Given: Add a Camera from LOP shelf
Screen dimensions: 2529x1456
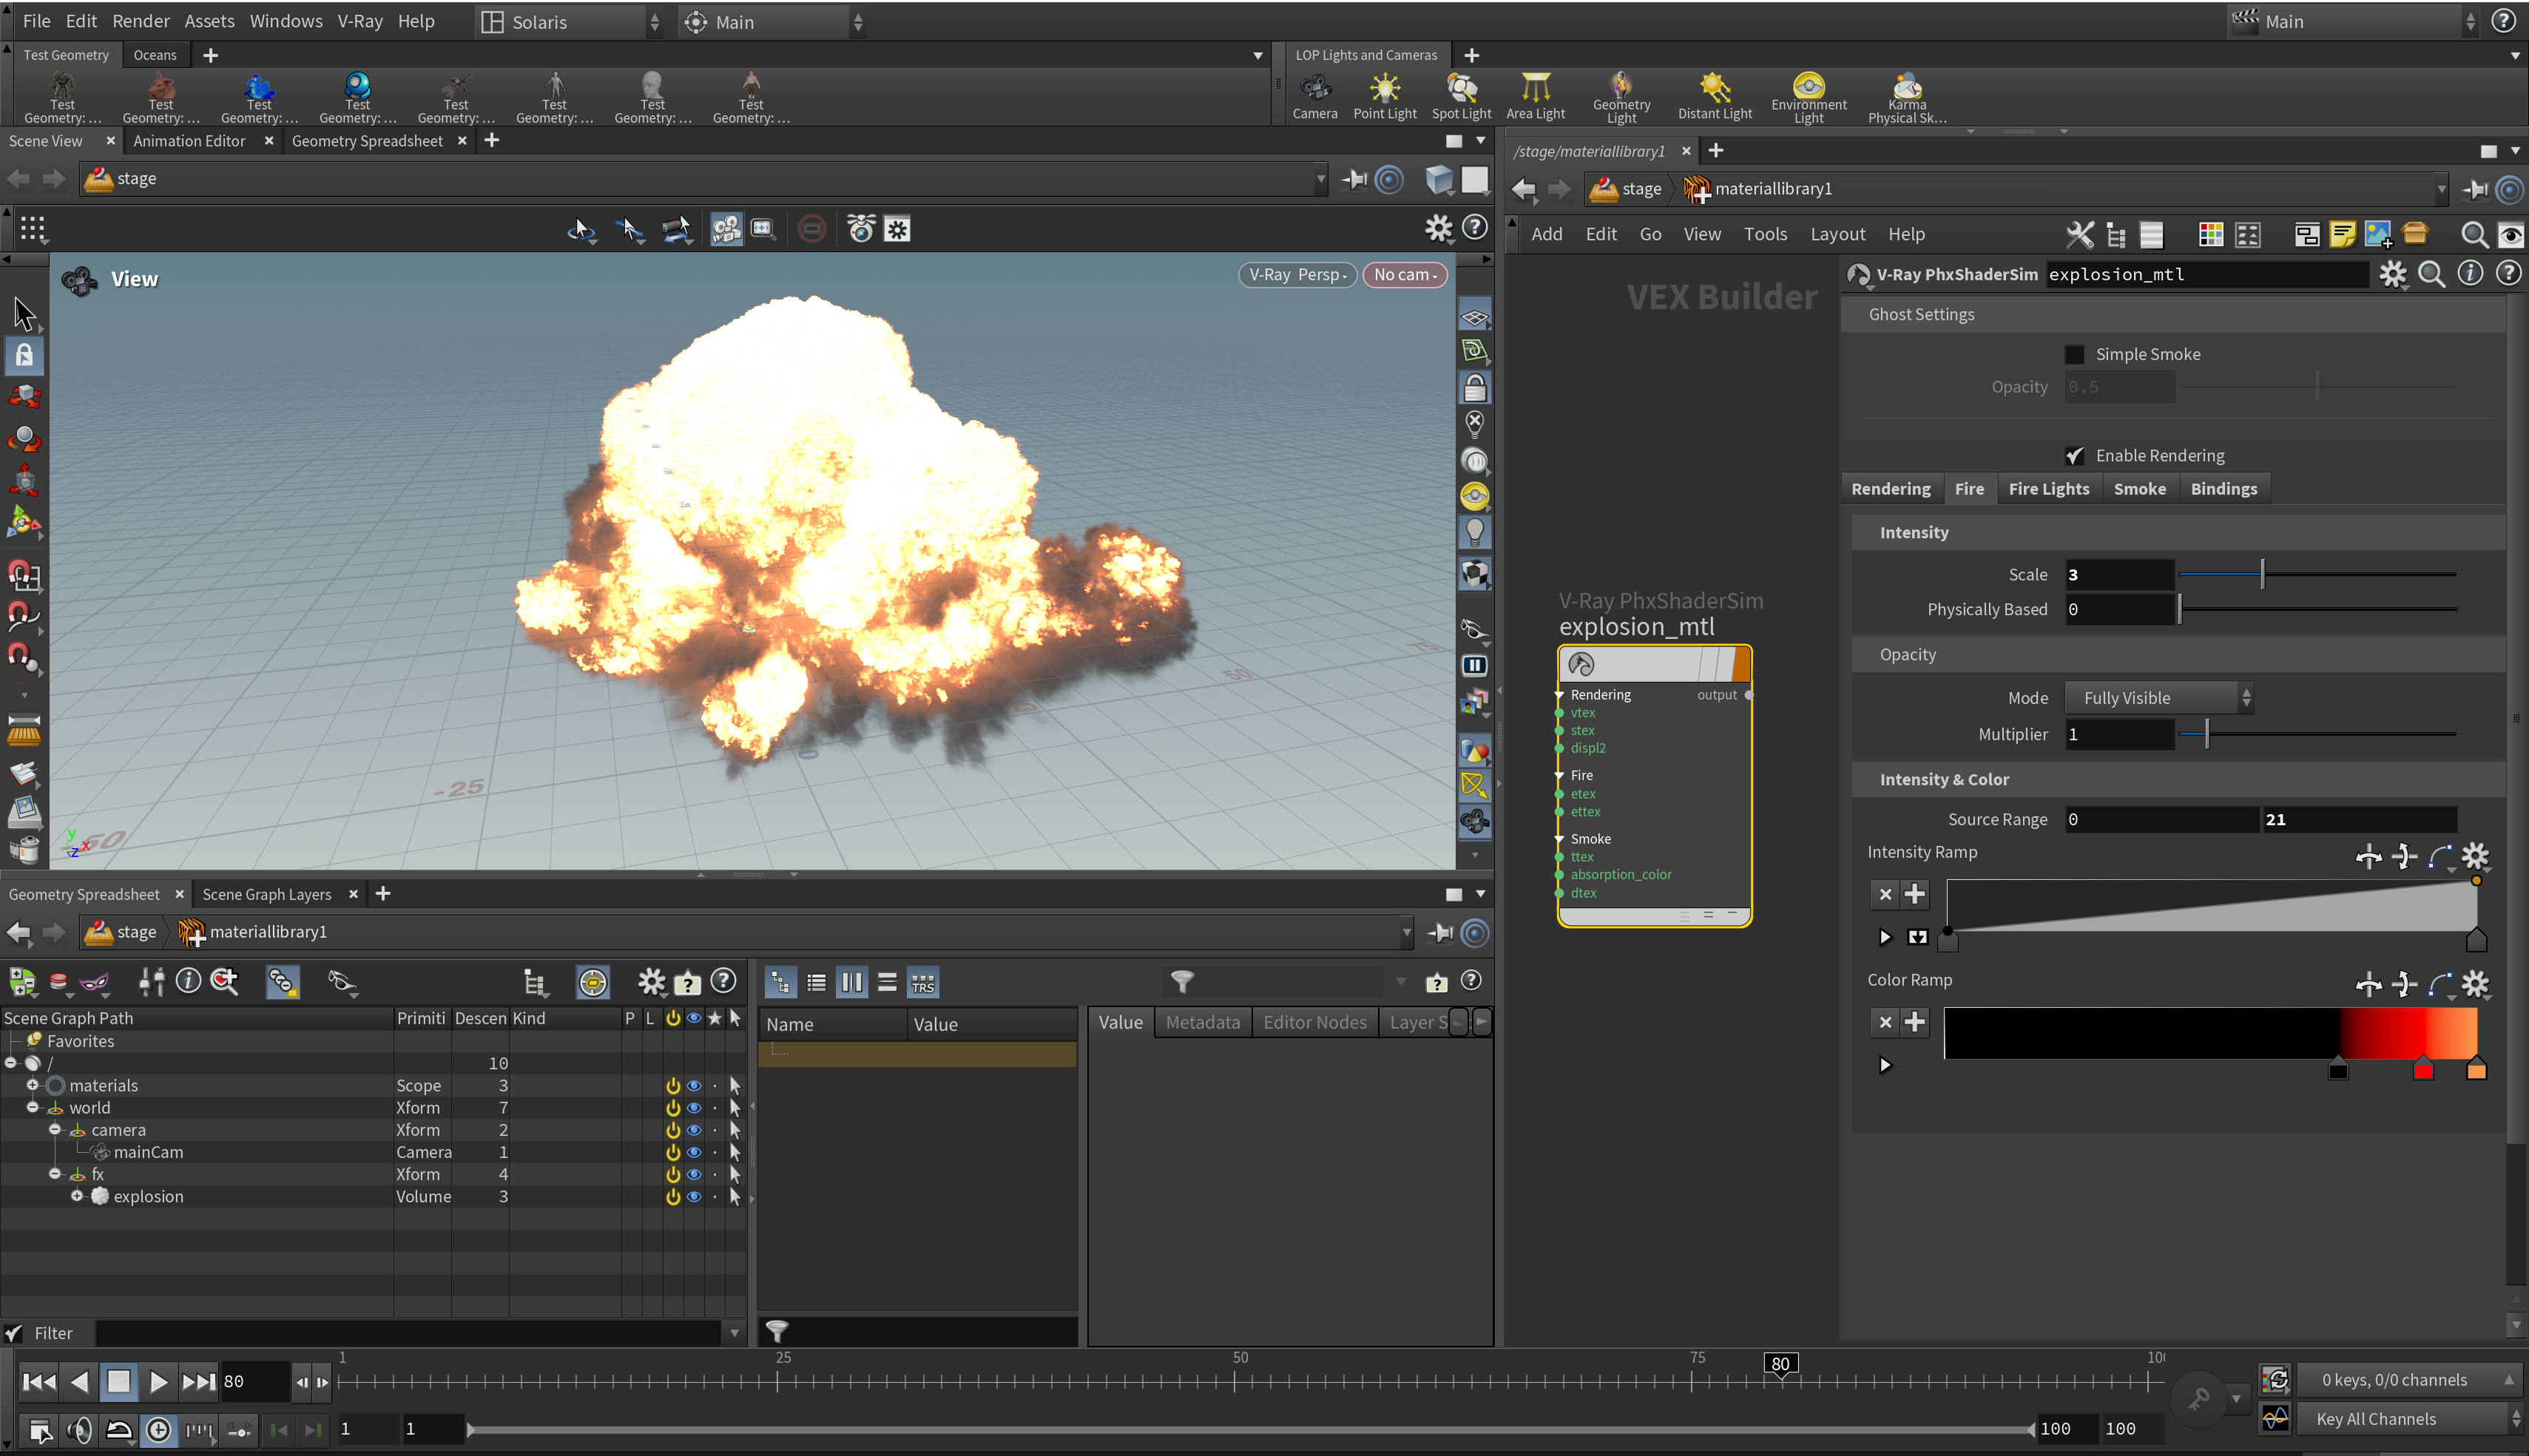Looking at the screenshot, I should [x=1314, y=97].
